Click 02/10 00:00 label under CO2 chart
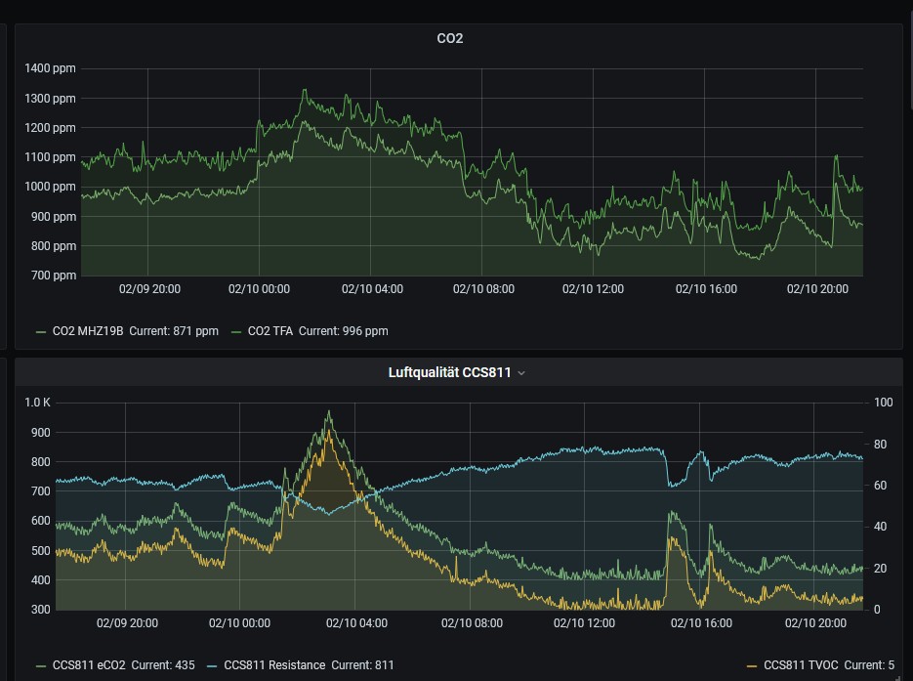This screenshot has height=681, width=913. (259, 289)
